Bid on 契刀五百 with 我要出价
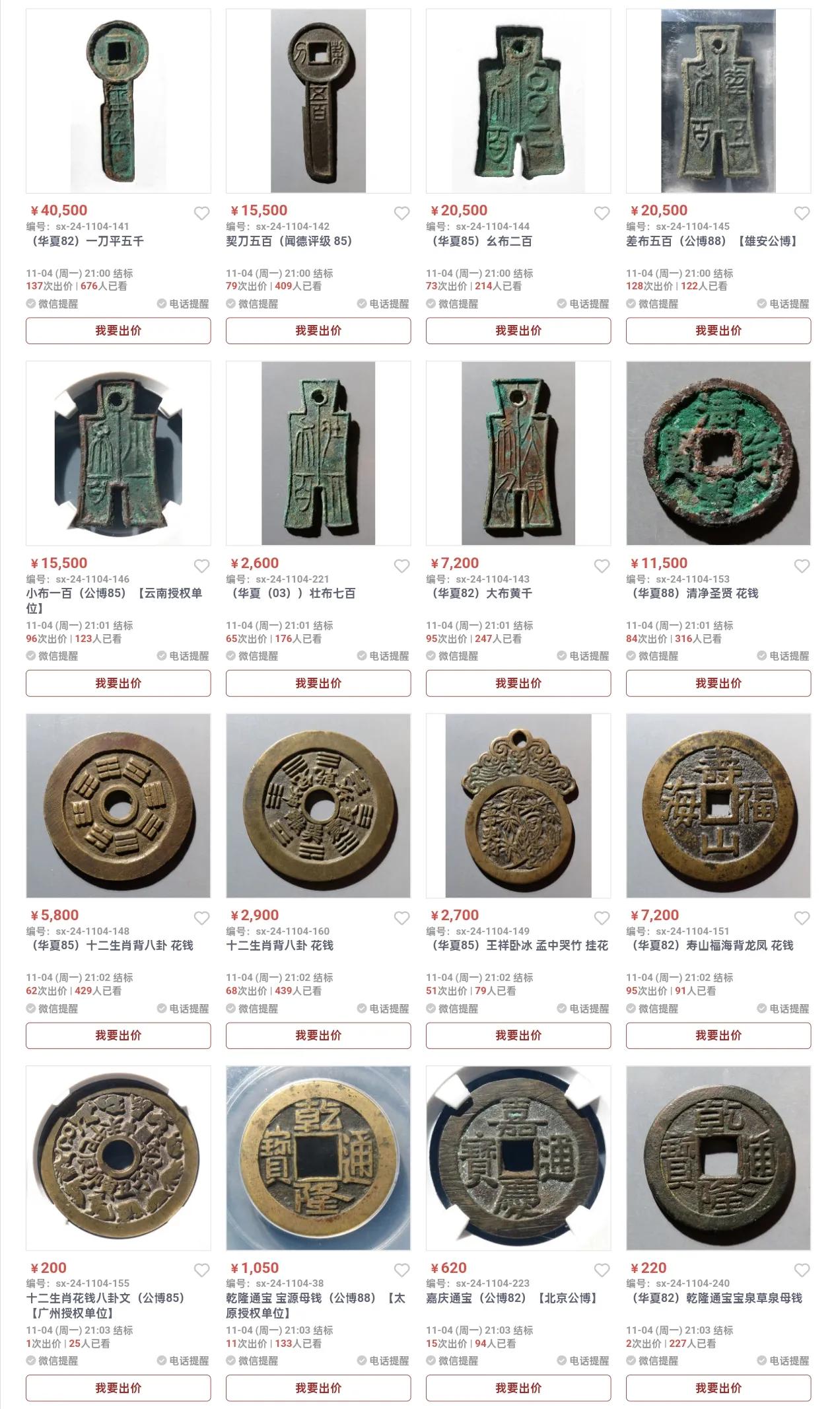The width and height of the screenshot is (834, 1409). pyautogui.click(x=318, y=330)
